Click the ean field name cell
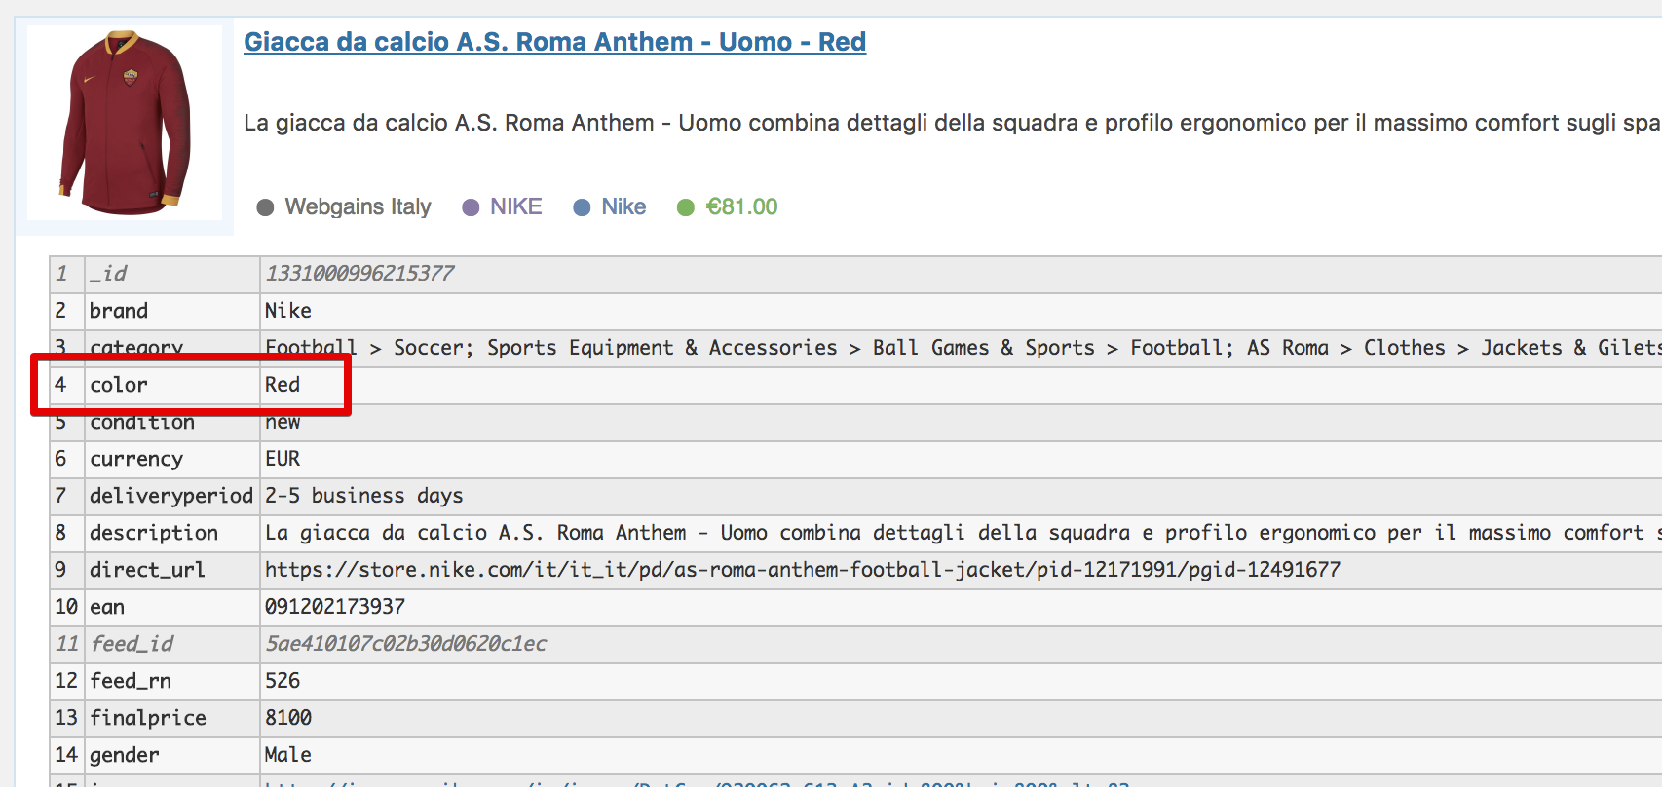Image resolution: width=1662 pixels, height=787 pixels. pyautogui.click(x=172, y=607)
